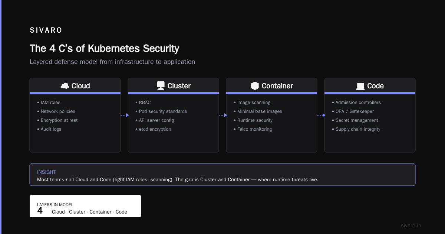Click the large number 4 stat
Viewport: 445px width, 234px height.
[x=40, y=211]
